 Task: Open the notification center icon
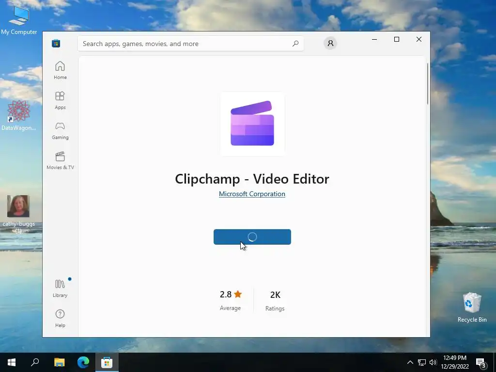click(x=481, y=362)
